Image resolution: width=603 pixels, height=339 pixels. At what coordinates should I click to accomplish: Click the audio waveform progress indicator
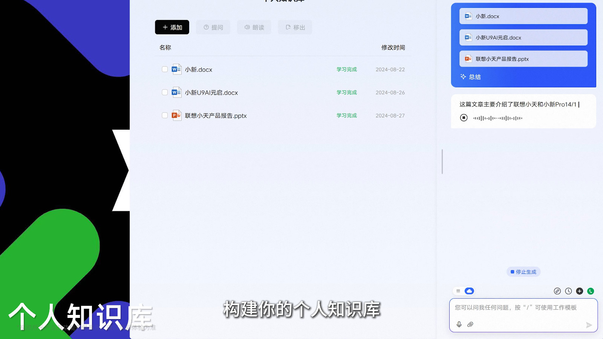pyautogui.click(x=498, y=118)
